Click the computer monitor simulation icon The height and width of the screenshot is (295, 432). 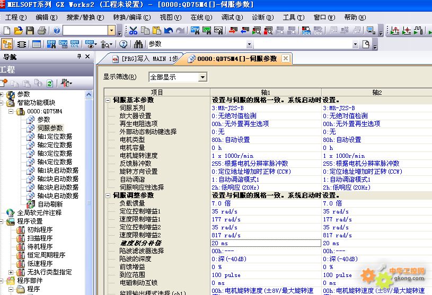point(371,30)
